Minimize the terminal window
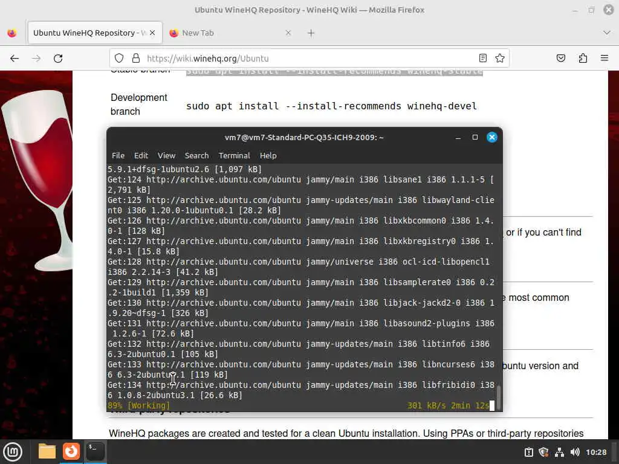Viewport: 619px width, 464px height. point(458,137)
